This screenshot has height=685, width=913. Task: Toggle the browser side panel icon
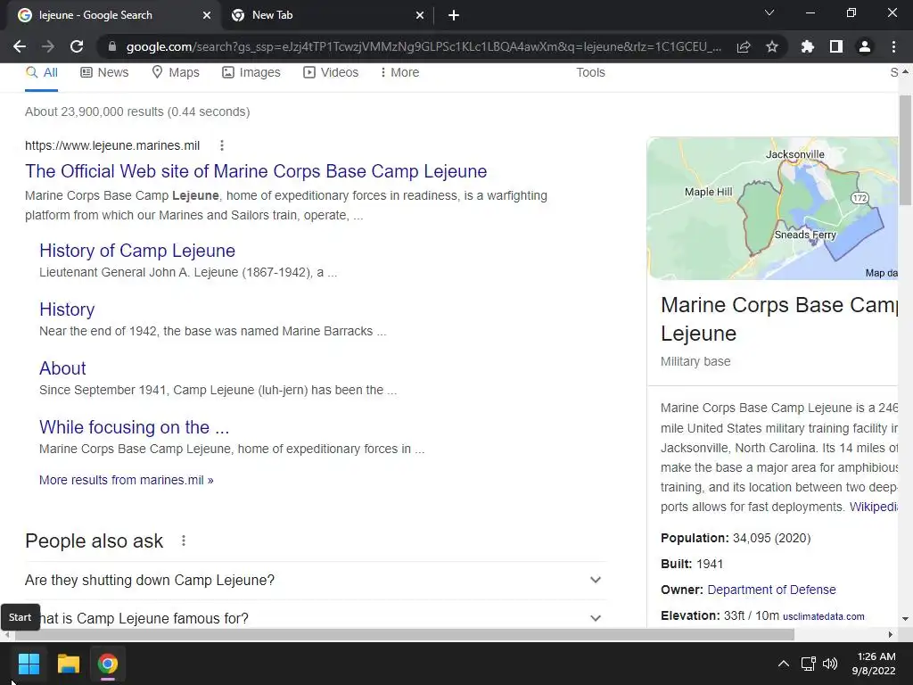pyautogui.click(x=836, y=46)
